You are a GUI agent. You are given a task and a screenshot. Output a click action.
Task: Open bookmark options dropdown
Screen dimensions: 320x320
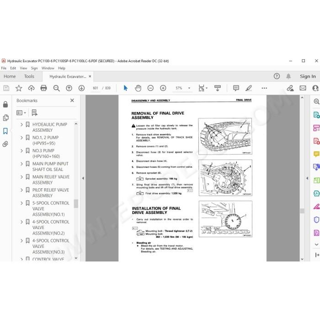click(x=21, y=112)
